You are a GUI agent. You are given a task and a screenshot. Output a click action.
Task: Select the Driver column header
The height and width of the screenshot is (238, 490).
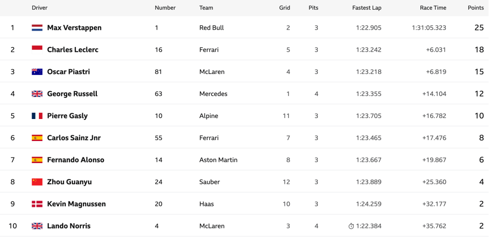pos(39,8)
